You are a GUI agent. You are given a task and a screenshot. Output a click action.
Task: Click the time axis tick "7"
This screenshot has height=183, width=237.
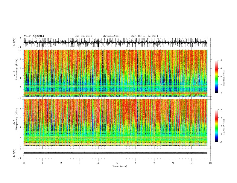point(154,163)
